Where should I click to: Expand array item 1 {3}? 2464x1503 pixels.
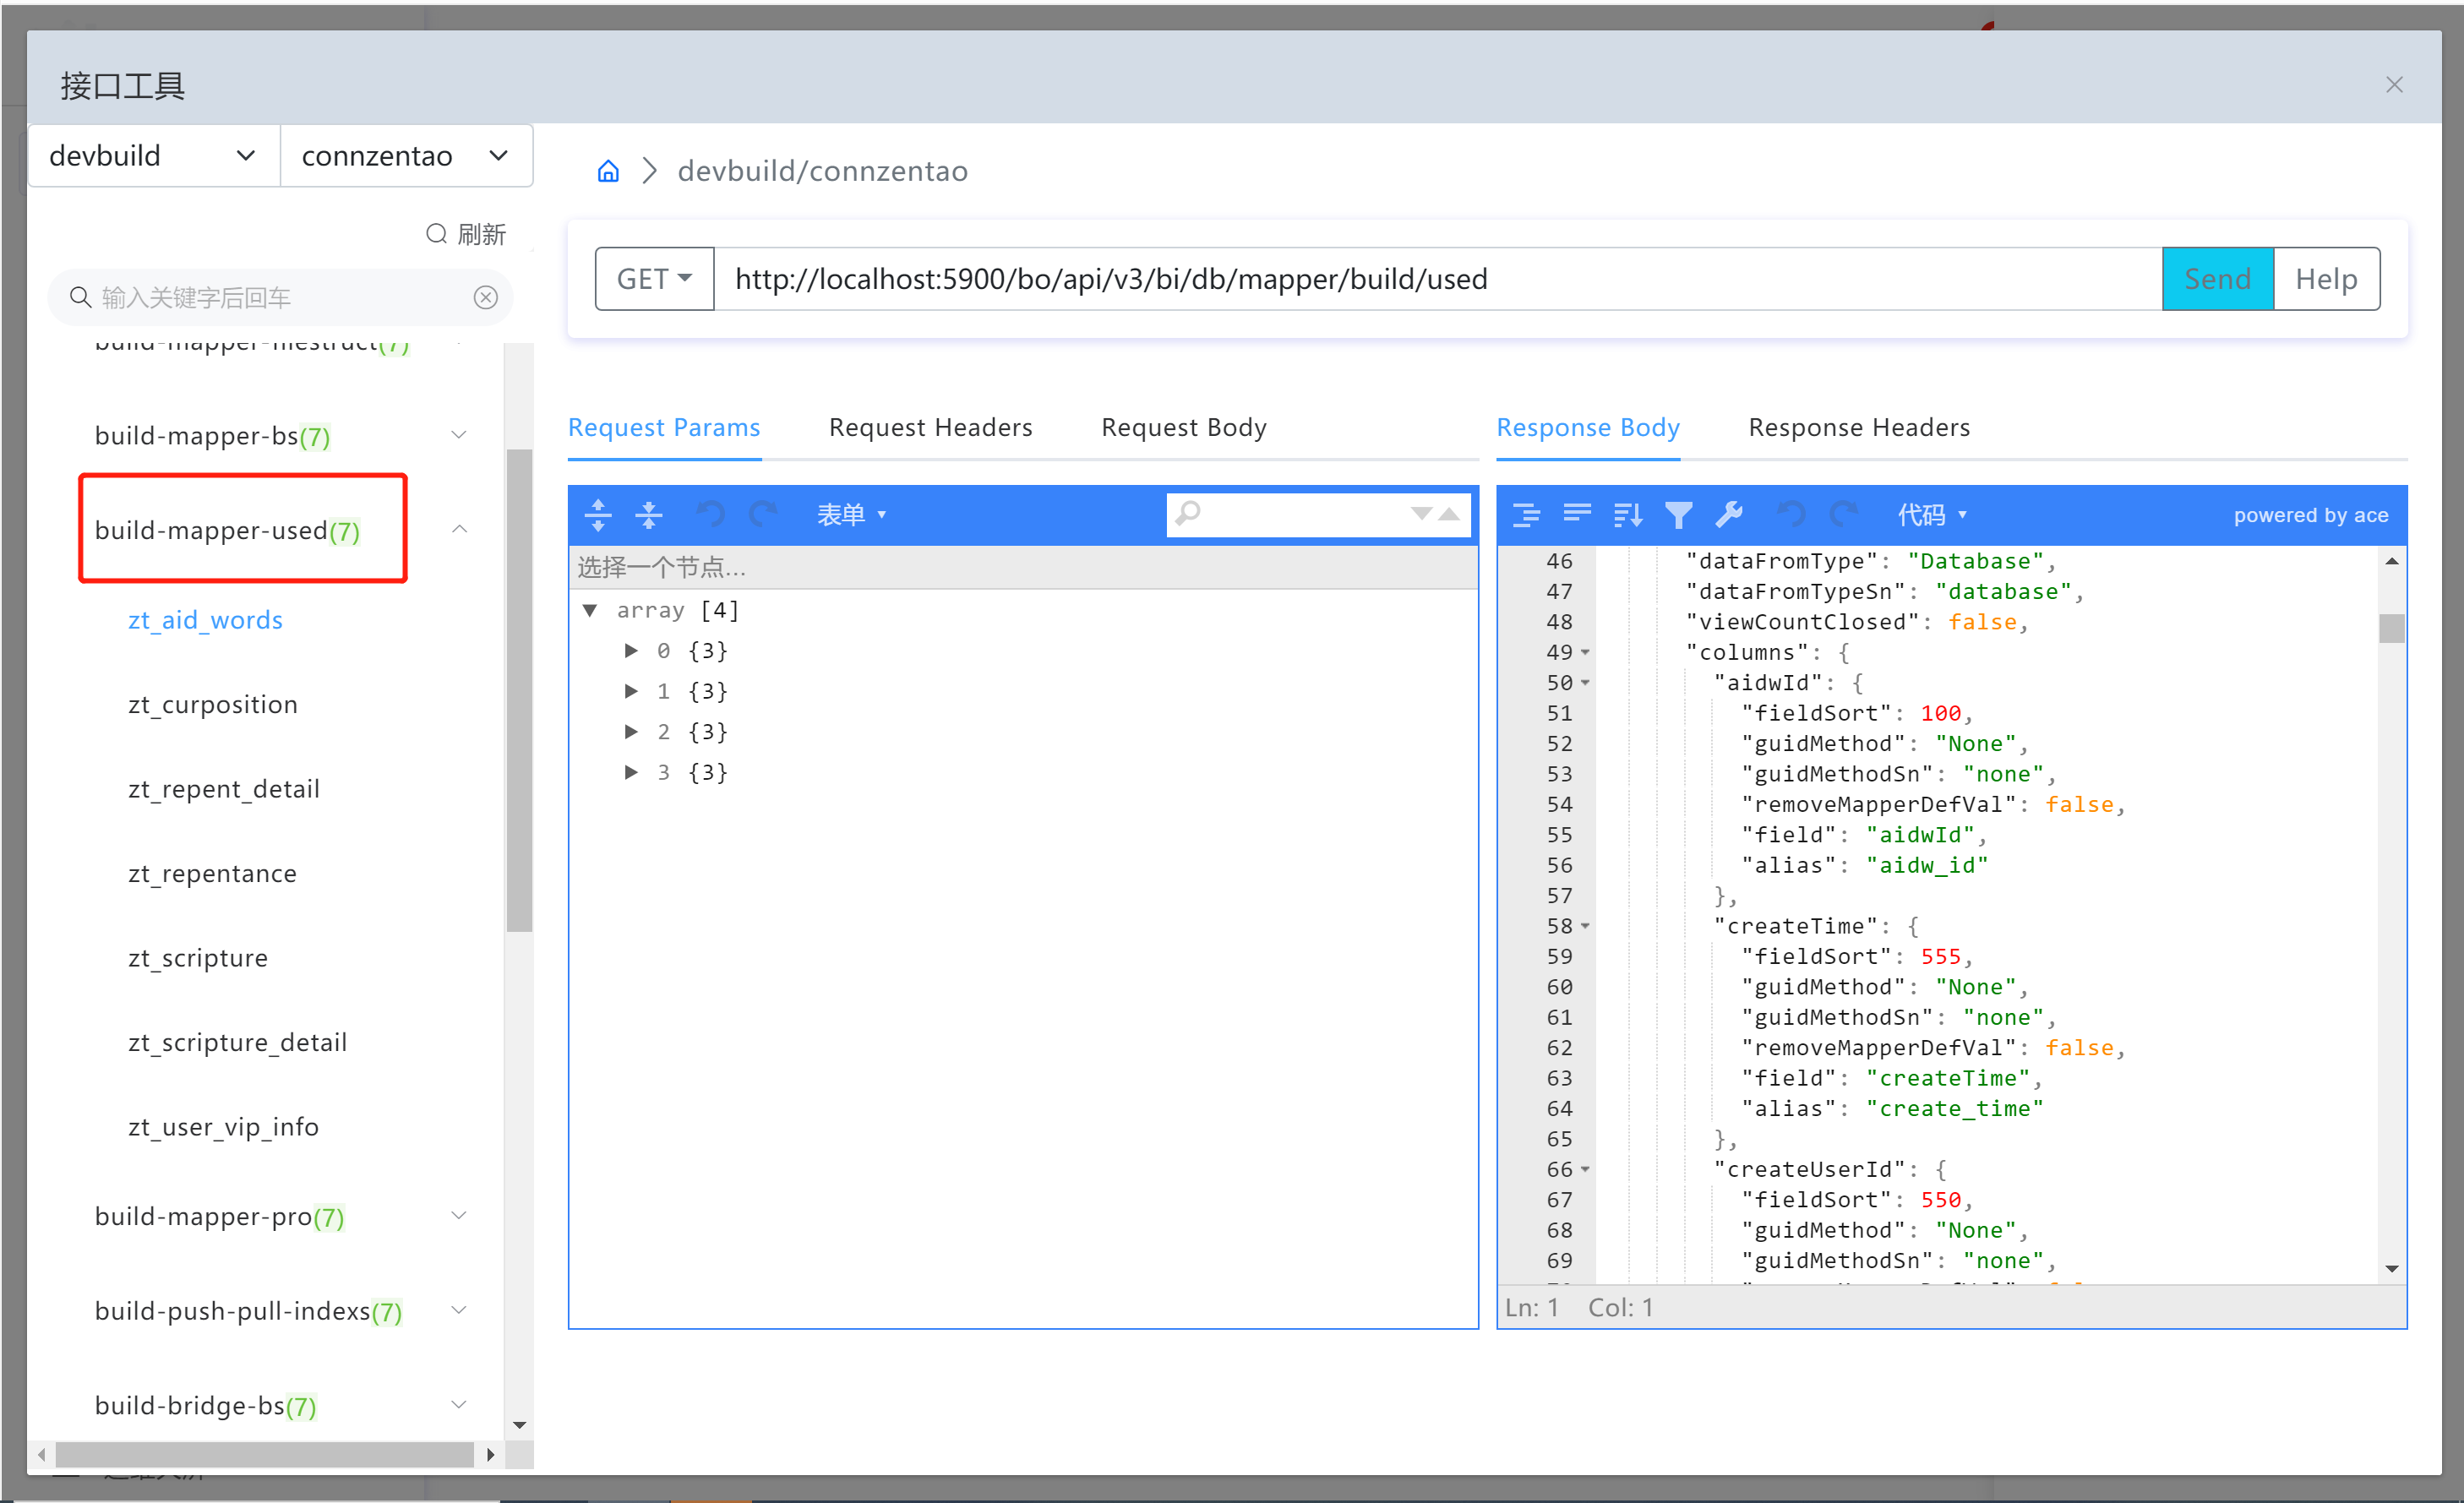631,691
